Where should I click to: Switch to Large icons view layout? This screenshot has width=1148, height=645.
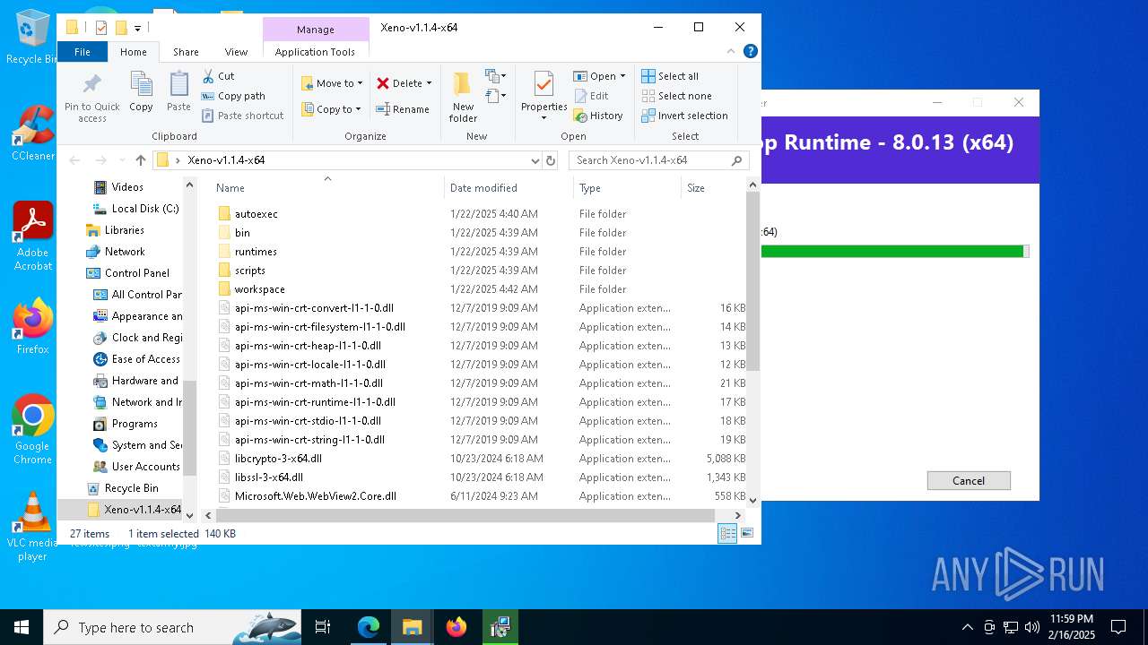[x=746, y=533]
